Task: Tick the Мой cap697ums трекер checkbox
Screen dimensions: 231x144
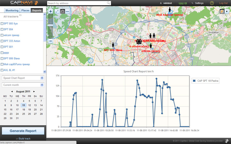Action: click(x=2, y=64)
